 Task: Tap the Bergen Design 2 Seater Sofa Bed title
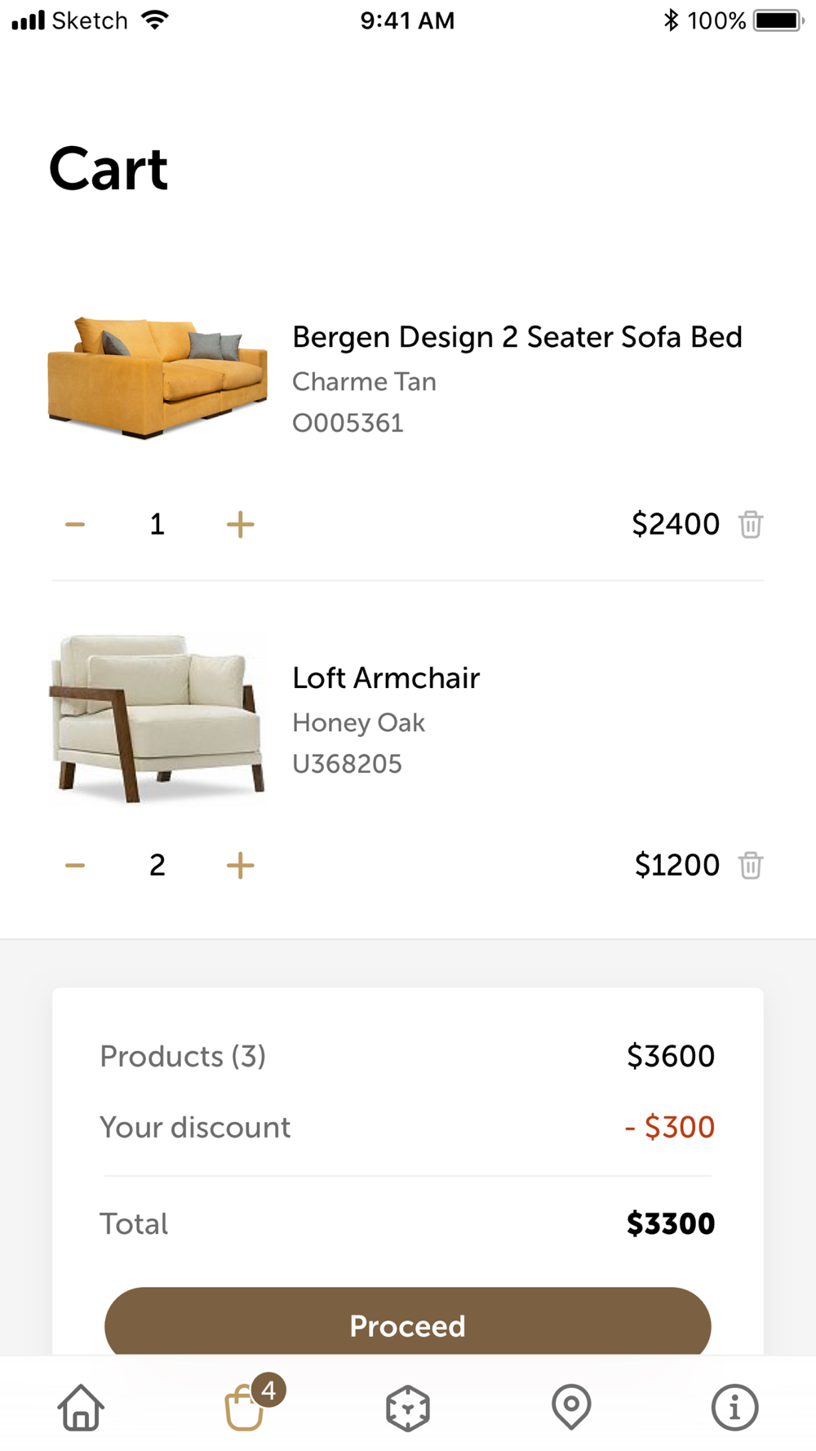click(517, 337)
